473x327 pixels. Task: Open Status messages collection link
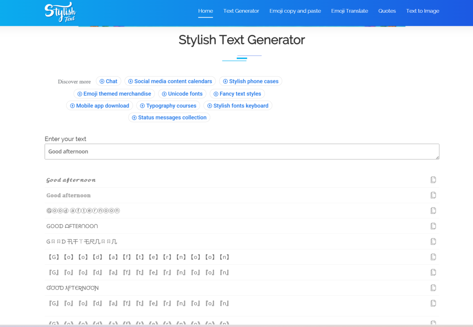pos(169,117)
